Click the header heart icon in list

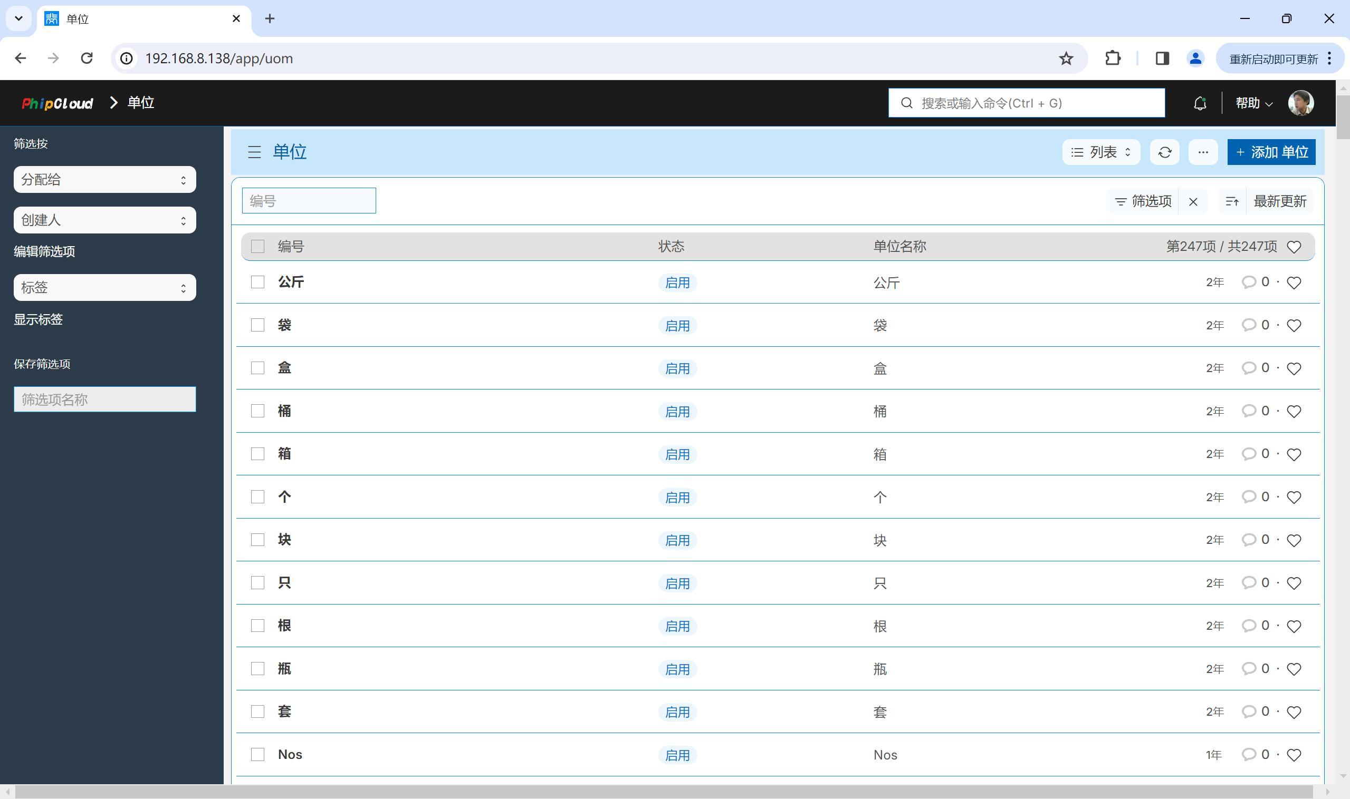pos(1294,247)
